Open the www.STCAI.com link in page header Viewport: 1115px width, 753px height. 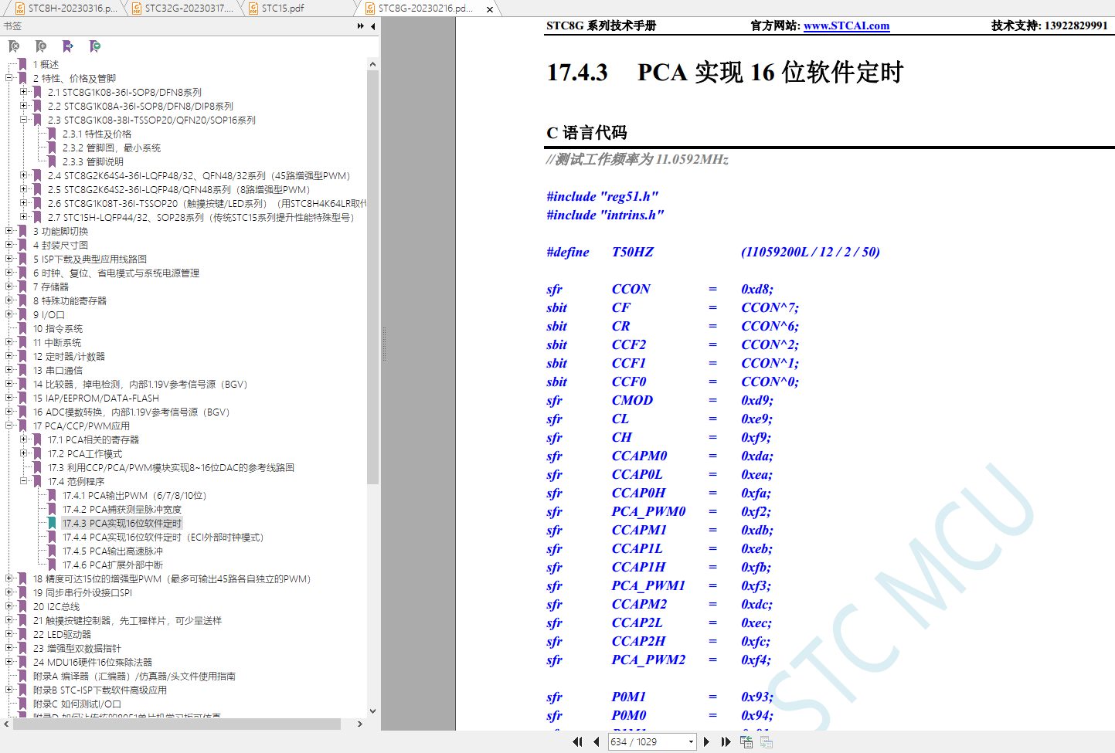click(846, 25)
